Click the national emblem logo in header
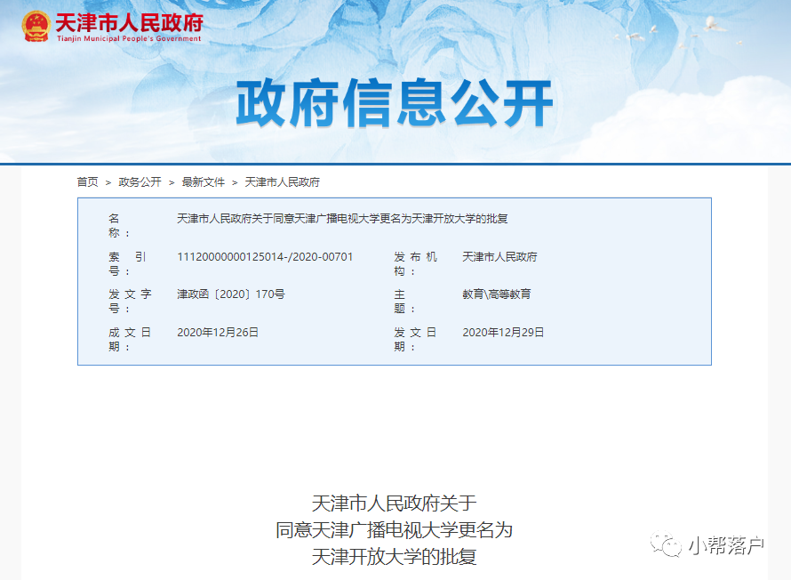The width and height of the screenshot is (791, 580). pyautogui.click(x=36, y=26)
